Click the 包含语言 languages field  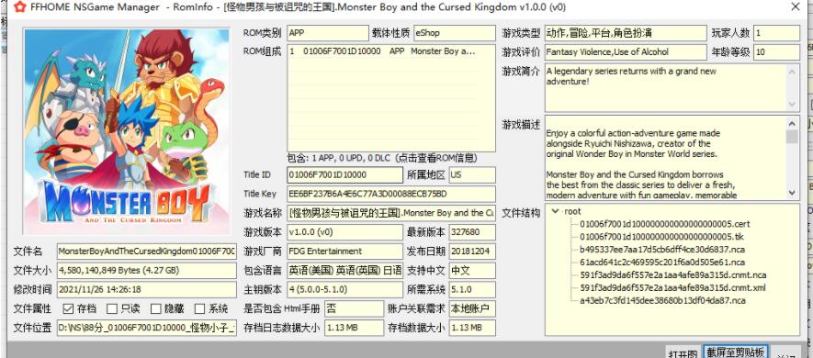point(344,271)
